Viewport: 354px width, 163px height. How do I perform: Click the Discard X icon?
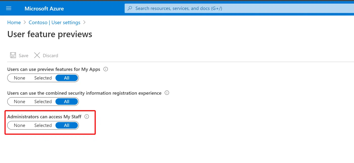[37, 55]
